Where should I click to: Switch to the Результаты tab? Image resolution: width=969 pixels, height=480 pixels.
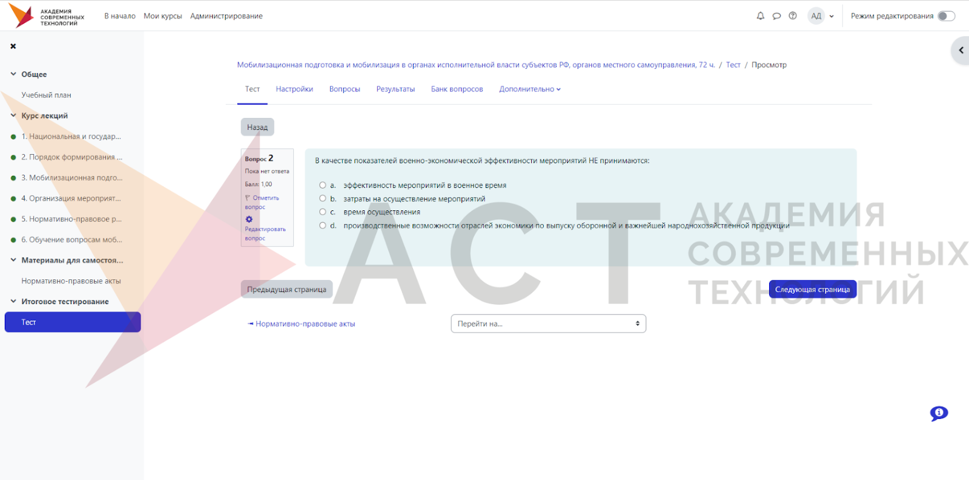(395, 89)
